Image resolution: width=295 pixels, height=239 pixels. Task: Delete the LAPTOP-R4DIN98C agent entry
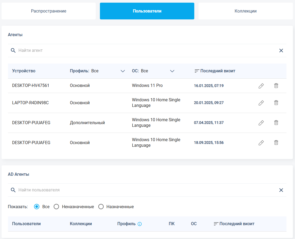(276, 103)
